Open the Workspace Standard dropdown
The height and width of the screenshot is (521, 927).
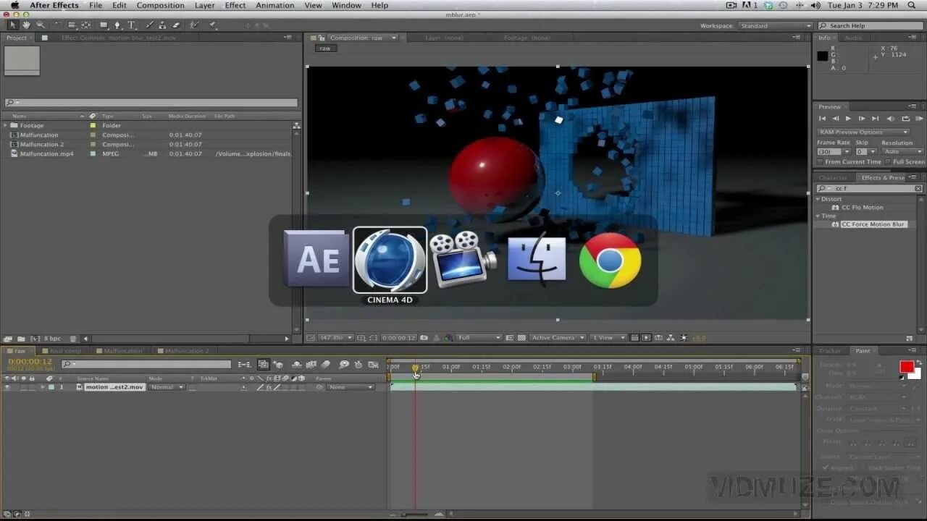pyautogui.click(x=776, y=25)
